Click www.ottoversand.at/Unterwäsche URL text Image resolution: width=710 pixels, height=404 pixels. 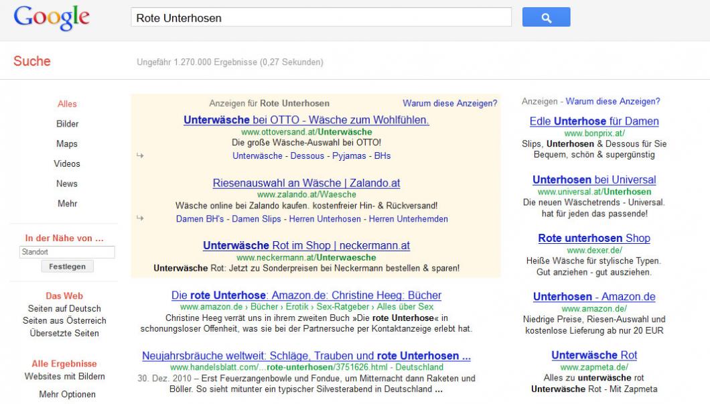tap(307, 132)
